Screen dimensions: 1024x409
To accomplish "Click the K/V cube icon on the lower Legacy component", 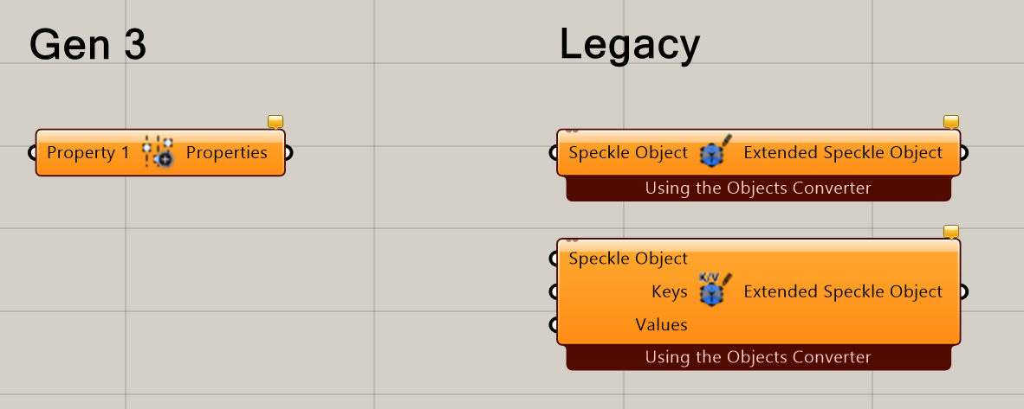I will (x=716, y=291).
